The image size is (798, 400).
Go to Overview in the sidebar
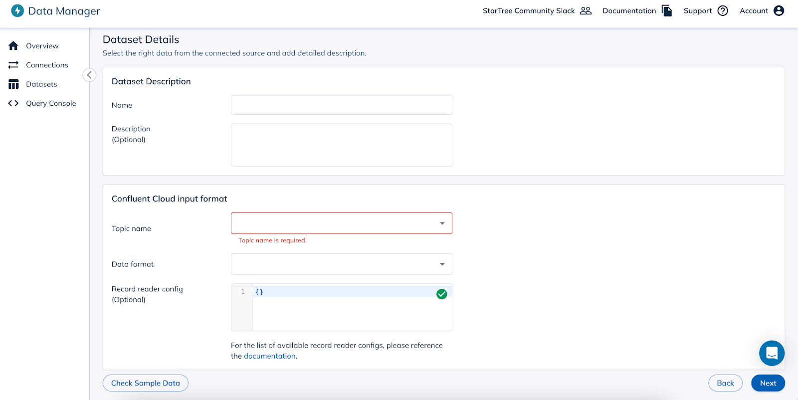coord(42,46)
